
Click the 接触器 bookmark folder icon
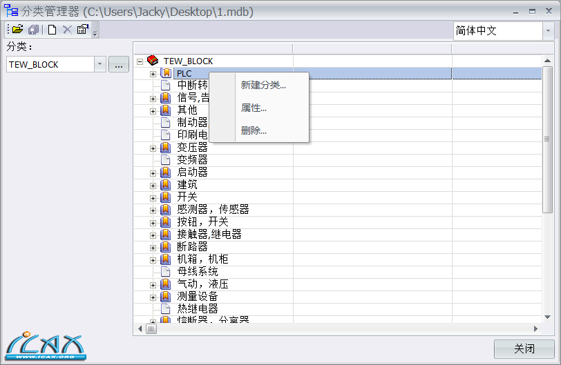165,235
